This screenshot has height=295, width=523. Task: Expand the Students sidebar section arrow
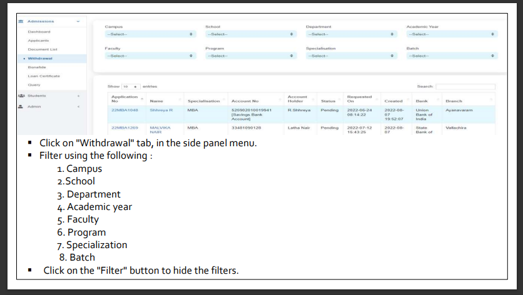tap(78, 96)
